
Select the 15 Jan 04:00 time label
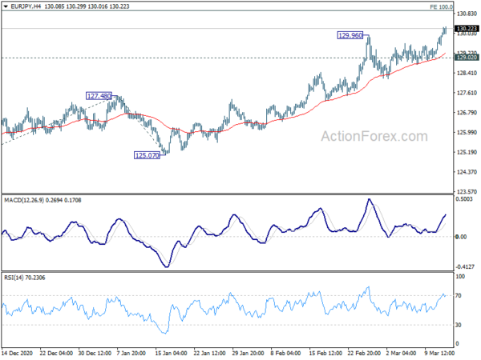(171, 354)
